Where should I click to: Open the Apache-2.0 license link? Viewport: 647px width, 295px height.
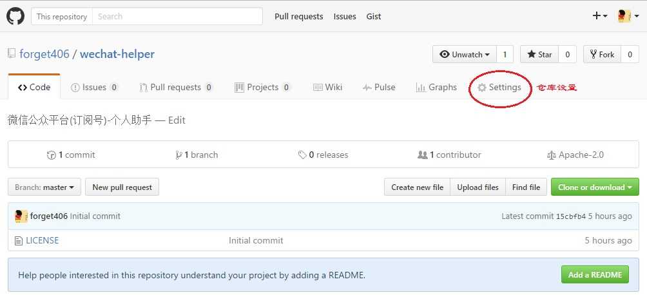pyautogui.click(x=575, y=155)
